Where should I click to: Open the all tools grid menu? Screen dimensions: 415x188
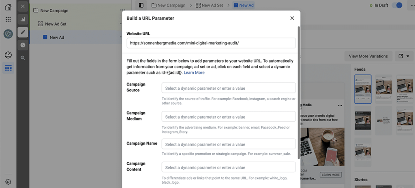(8, 19)
